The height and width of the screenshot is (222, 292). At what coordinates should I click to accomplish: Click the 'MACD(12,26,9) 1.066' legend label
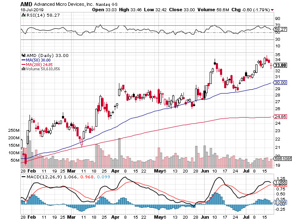pos(52,177)
